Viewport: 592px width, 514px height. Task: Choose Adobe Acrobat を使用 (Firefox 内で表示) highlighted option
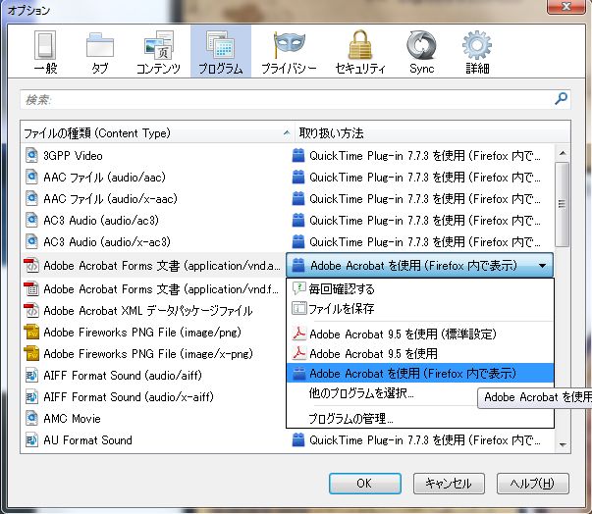coord(420,374)
